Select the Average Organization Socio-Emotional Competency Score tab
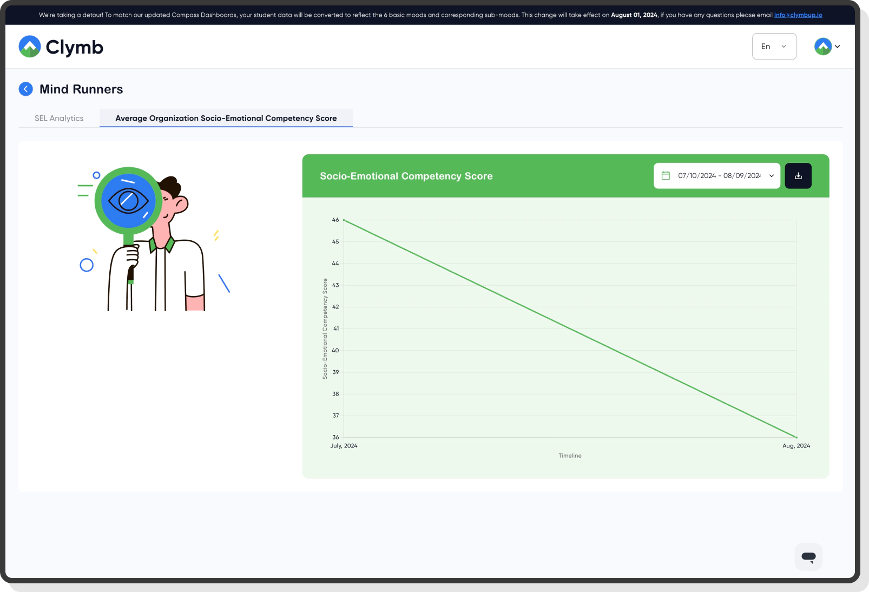869x592 pixels. point(226,118)
